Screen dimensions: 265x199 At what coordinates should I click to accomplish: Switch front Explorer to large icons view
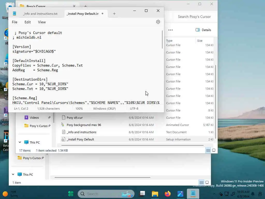pos(214,150)
